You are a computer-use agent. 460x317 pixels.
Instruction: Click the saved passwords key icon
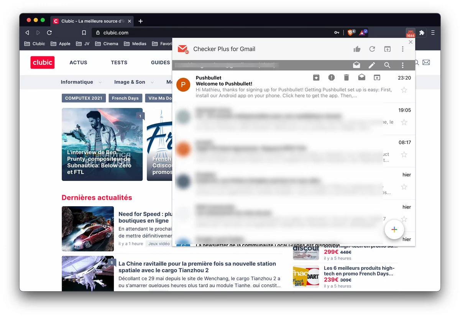click(x=337, y=33)
